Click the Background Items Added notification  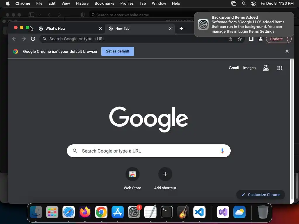click(244, 24)
